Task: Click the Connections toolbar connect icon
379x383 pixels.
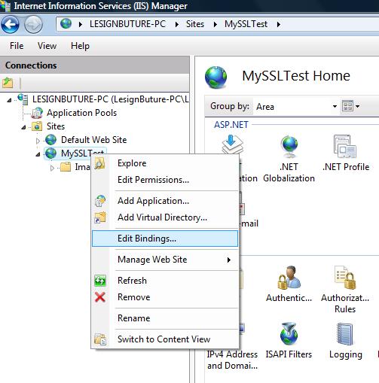Action: tap(8, 83)
